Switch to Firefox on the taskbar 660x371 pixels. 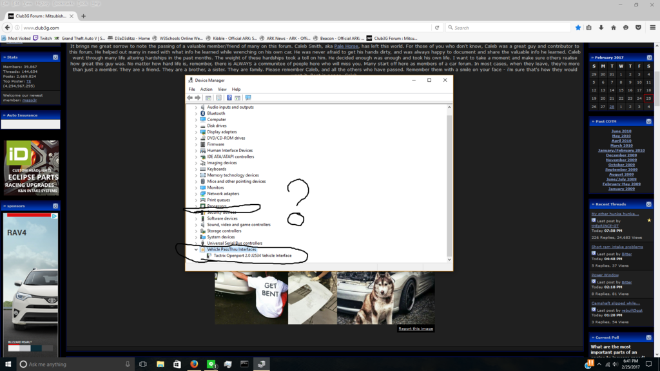pos(194,365)
